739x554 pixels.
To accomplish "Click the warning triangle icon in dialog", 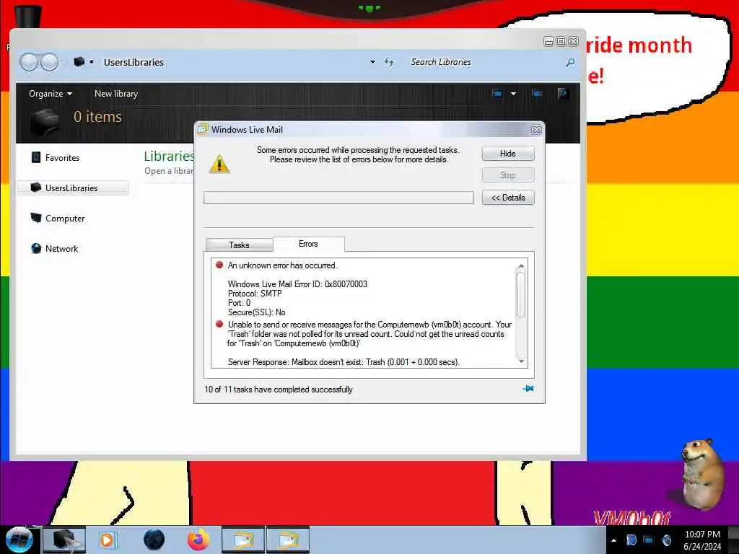I will coord(219,164).
